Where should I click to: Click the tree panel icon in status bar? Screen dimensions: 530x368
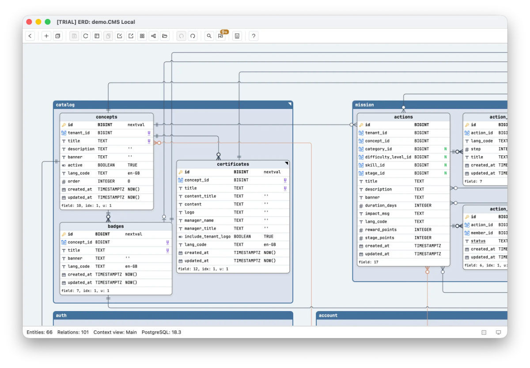(x=484, y=332)
